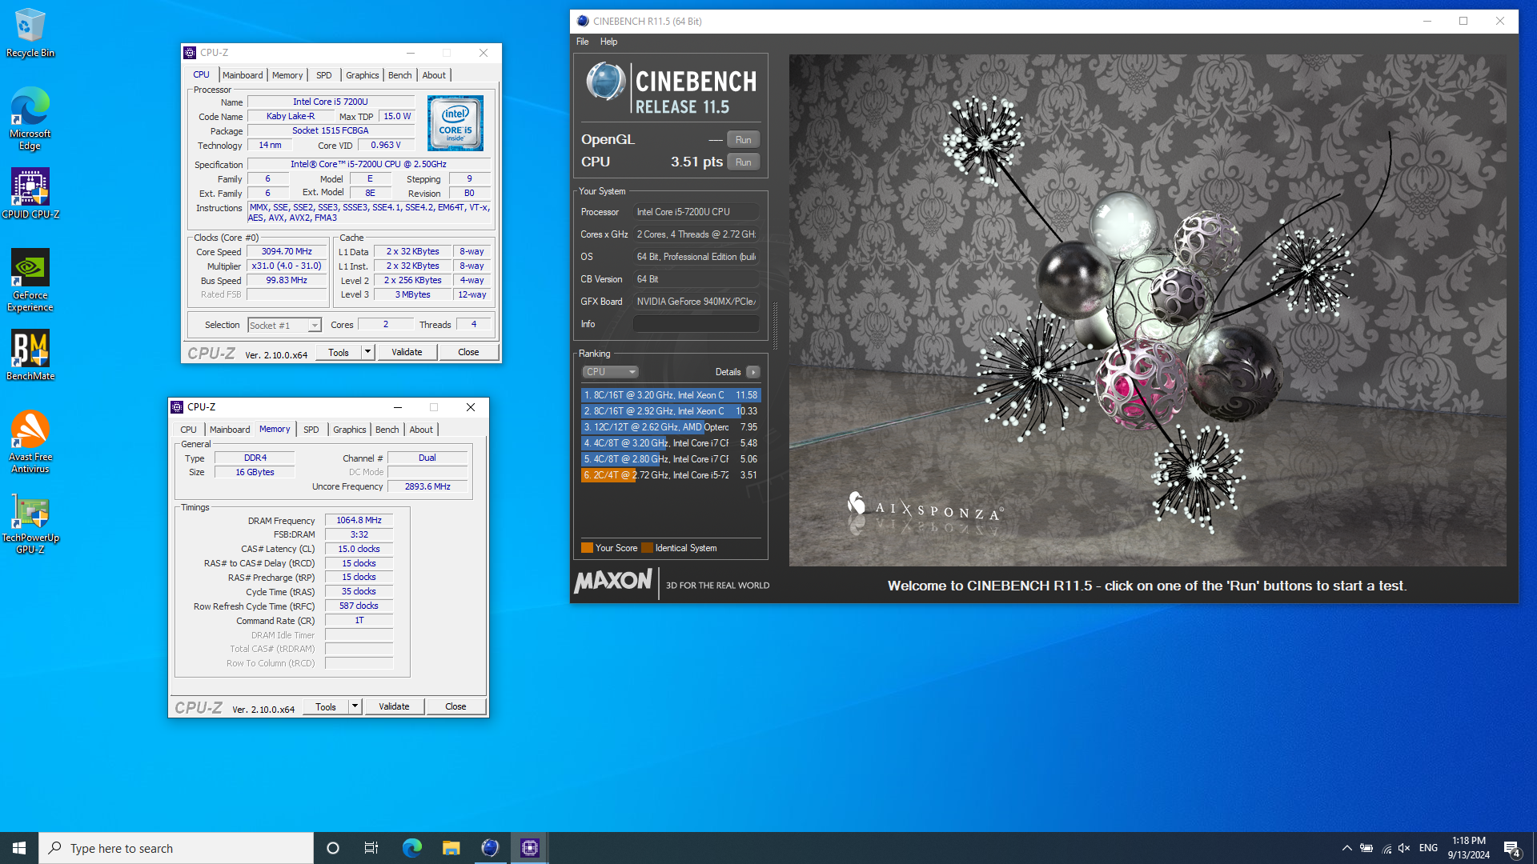Launch TechPowerUp GPU-Z shortcut
The image size is (1537, 864).
30,523
